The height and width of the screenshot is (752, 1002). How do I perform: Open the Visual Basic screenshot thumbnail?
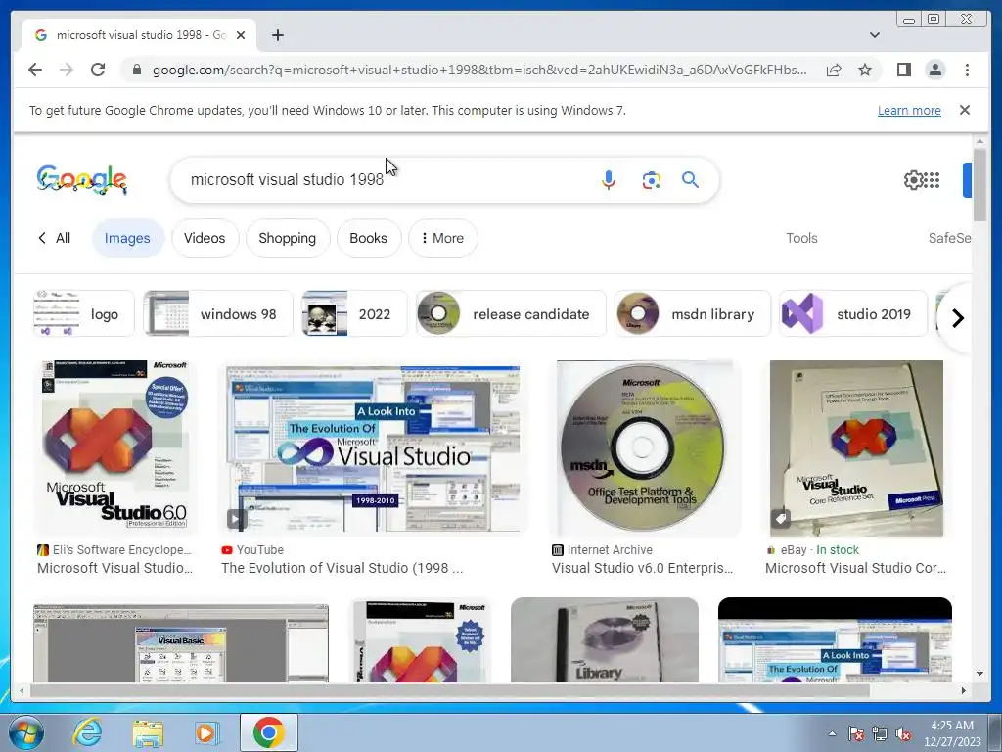pyautogui.click(x=181, y=642)
